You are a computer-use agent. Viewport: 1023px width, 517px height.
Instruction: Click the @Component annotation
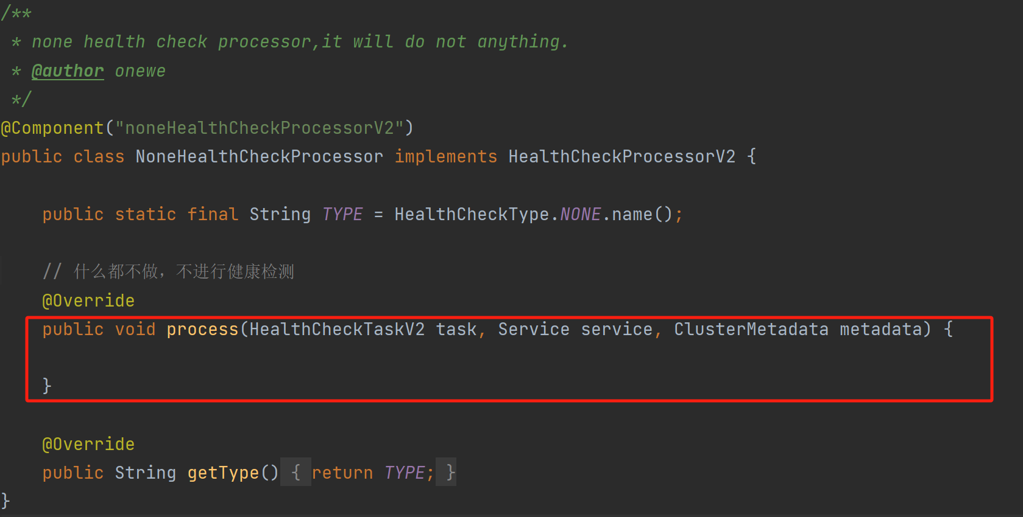tap(52, 128)
